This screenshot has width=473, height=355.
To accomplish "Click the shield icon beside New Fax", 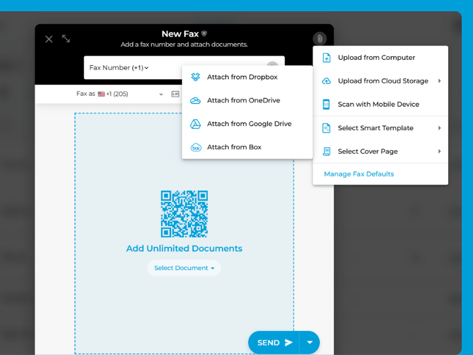I will click(204, 33).
